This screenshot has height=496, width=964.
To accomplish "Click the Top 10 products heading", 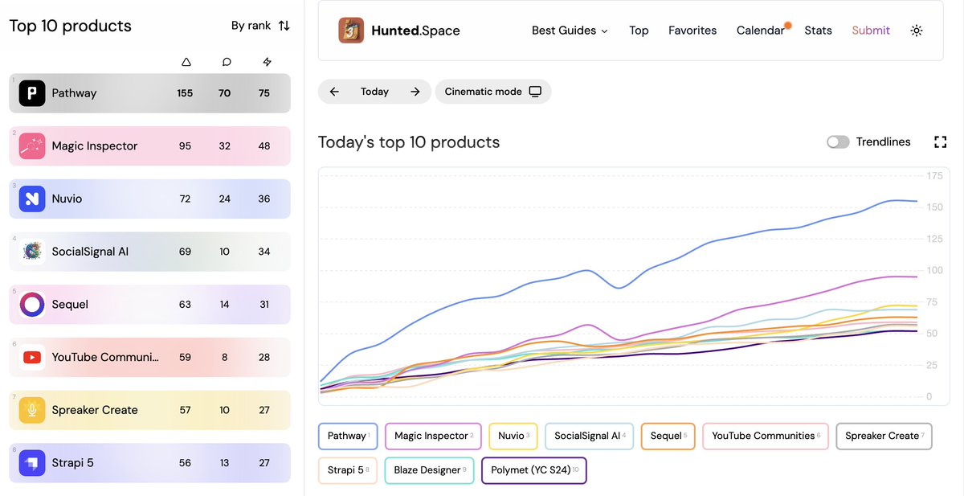I will (x=70, y=26).
